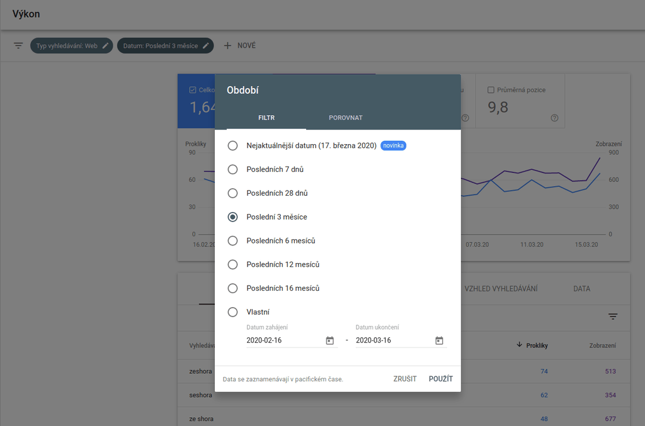Click the 'seshora' query row

point(404,395)
